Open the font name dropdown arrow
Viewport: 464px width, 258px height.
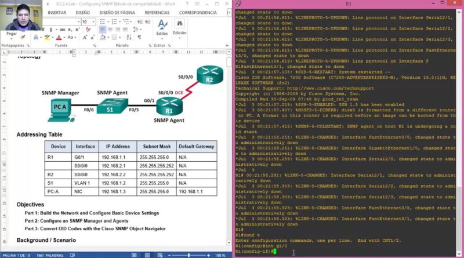79,21
